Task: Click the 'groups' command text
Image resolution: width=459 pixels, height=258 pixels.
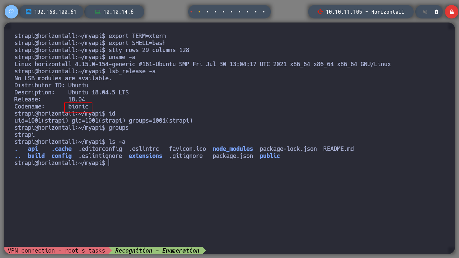Action: point(119,128)
